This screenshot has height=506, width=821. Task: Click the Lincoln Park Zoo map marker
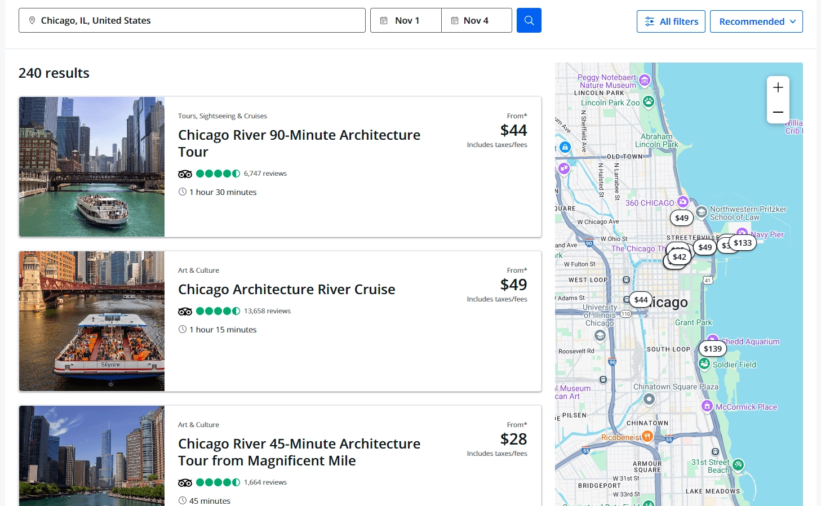(x=649, y=101)
